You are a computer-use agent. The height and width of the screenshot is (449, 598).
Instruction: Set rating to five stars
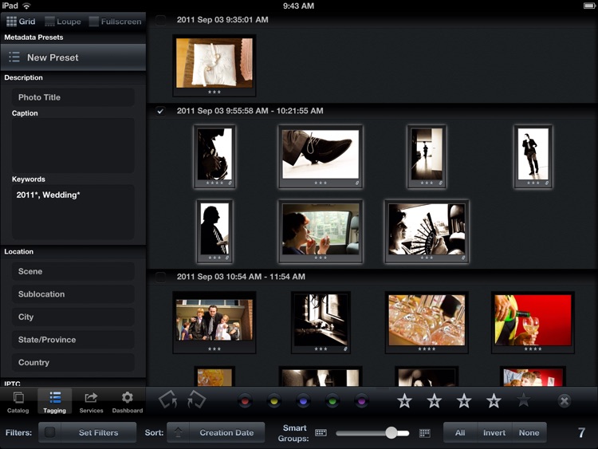tap(523, 400)
